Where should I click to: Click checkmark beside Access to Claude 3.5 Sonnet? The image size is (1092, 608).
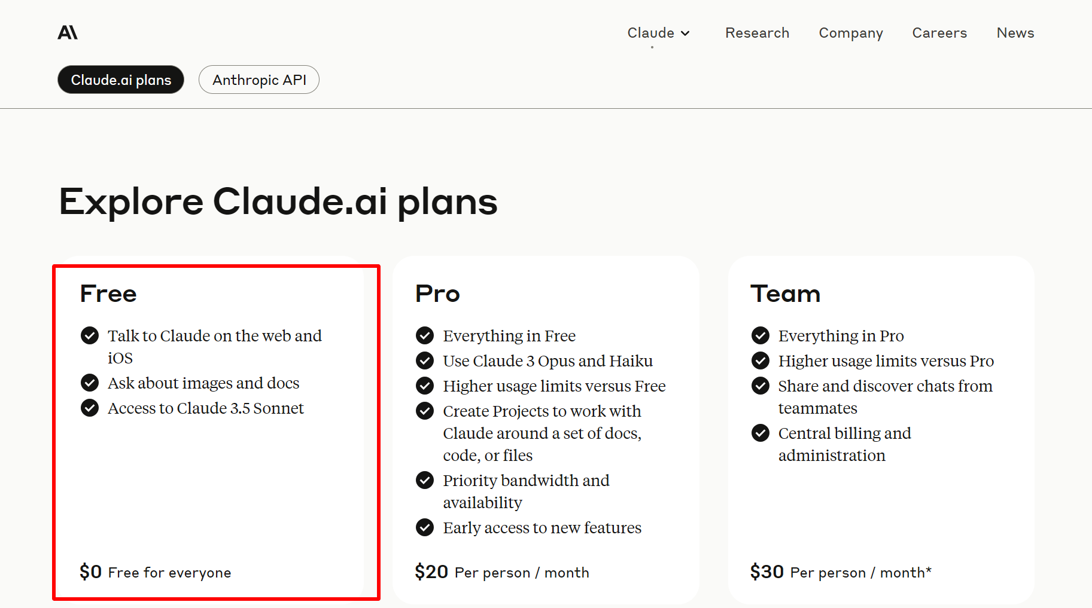coord(90,408)
